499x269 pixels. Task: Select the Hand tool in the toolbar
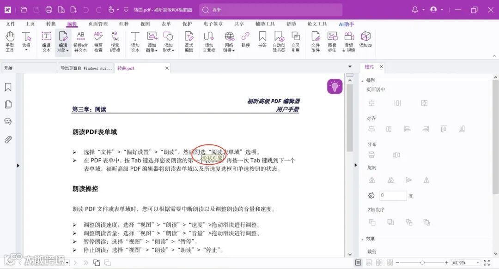(10, 41)
